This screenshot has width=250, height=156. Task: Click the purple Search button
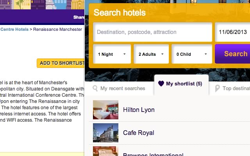(x=232, y=54)
